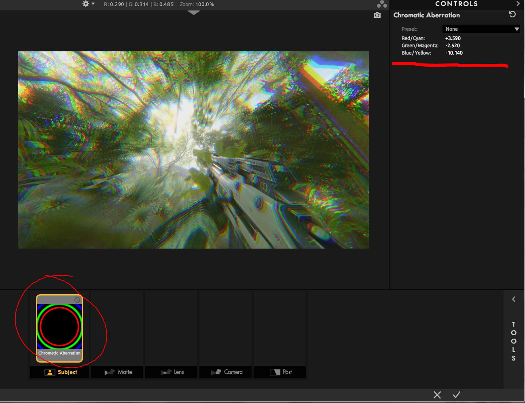Select the Chromatic Aberration tool thumbnail

click(x=59, y=327)
